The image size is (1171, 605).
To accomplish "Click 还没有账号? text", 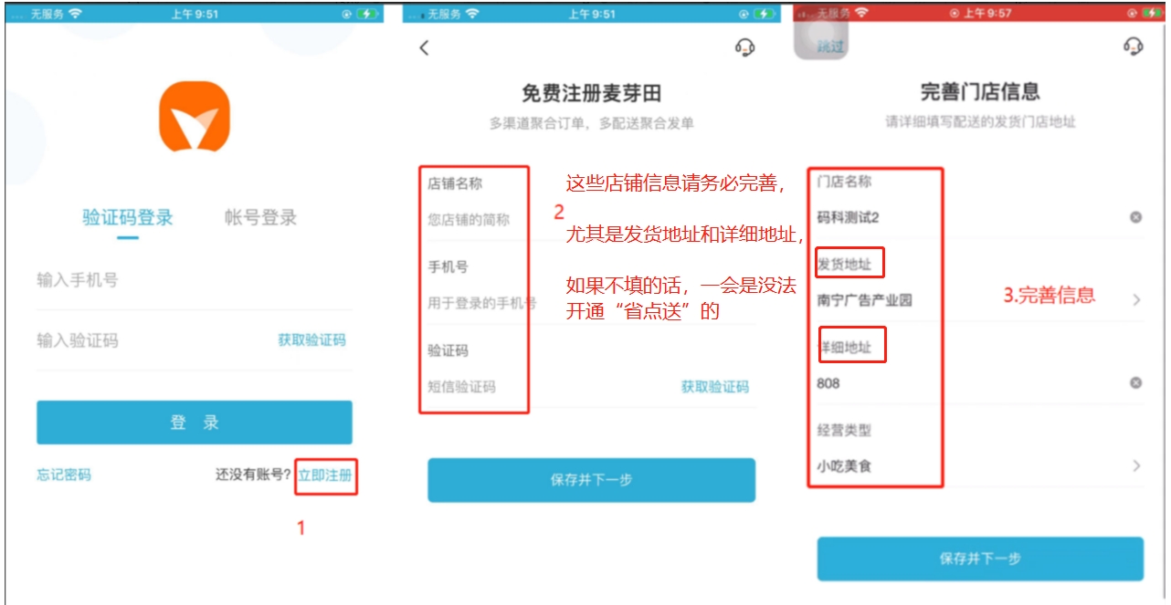I will click(253, 475).
